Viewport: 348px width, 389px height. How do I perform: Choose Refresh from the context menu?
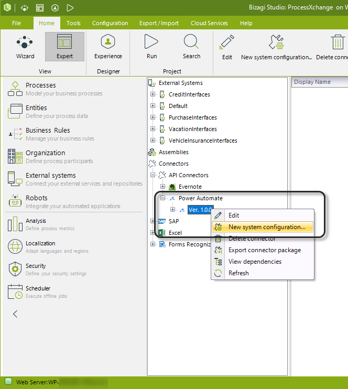coord(263,273)
